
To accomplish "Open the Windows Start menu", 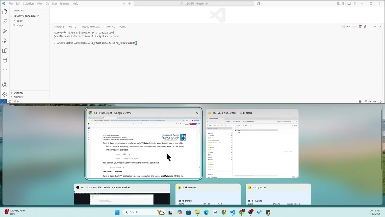I will pos(117,212).
